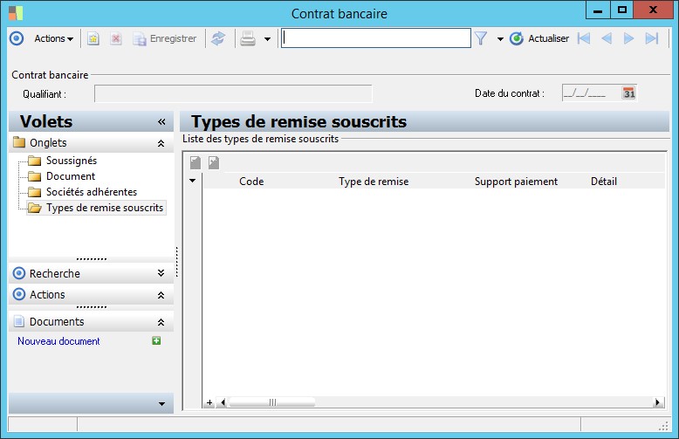
Task: Click the plus add-row button in grid
Action: [x=209, y=402]
